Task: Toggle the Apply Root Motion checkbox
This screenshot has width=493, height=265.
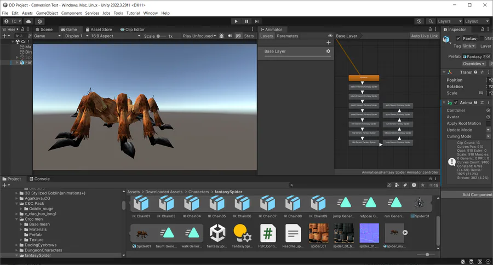Action: [x=488, y=123]
